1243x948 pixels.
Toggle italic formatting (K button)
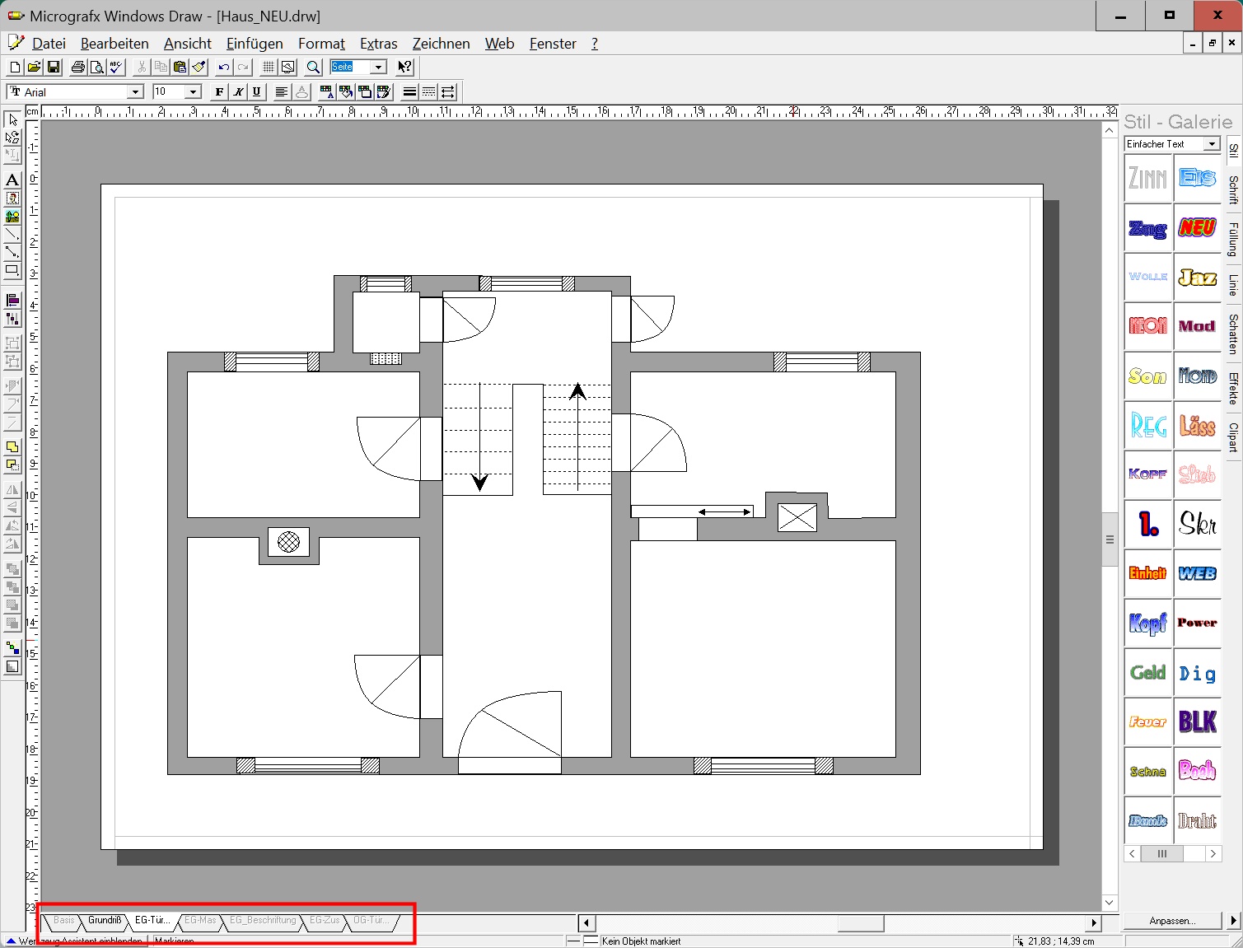click(x=238, y=91)
